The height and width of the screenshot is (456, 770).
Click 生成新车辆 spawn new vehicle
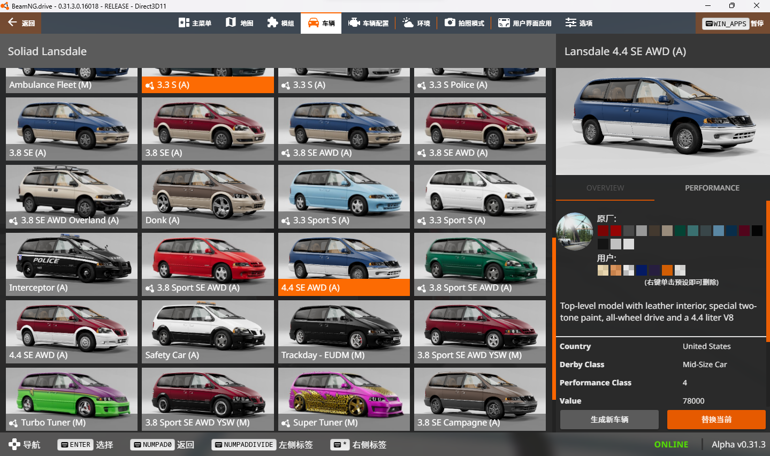pyautogui.click(x=609, y=420)
